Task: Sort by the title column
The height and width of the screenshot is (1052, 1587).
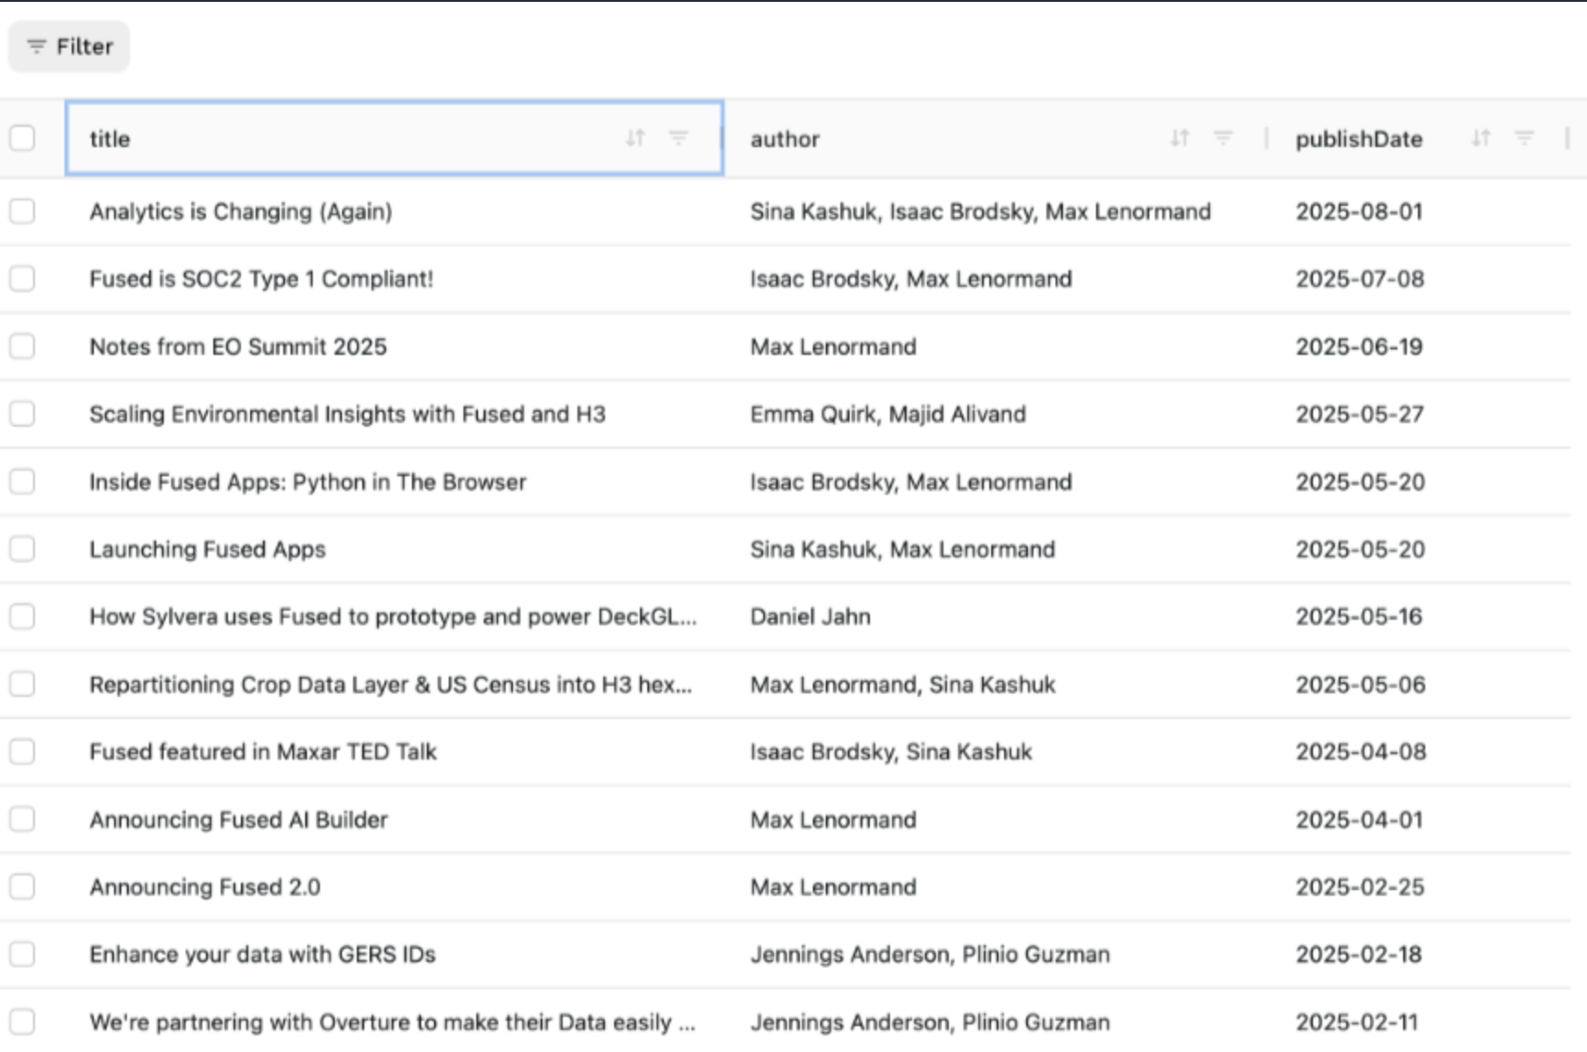Action: [x=635, y=138]
